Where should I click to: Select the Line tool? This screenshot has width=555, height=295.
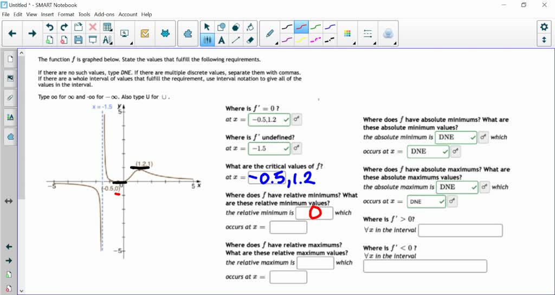coord(236,40)
